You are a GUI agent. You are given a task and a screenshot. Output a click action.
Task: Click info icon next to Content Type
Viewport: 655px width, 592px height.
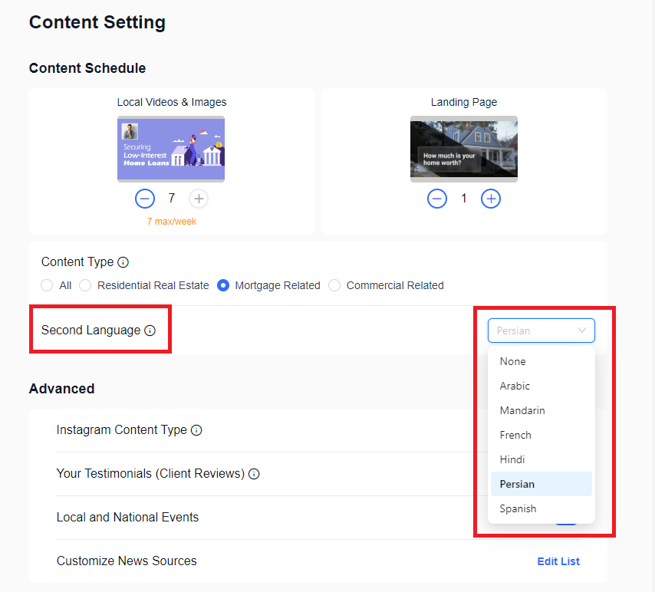[123, 262]
